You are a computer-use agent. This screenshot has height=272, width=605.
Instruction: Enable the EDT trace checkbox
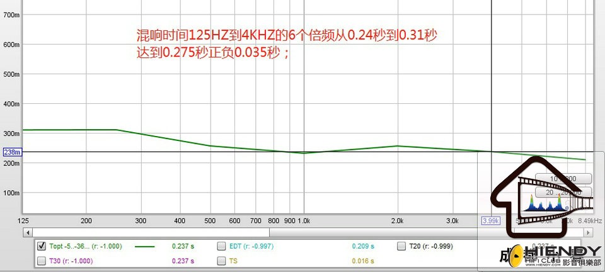221,246
